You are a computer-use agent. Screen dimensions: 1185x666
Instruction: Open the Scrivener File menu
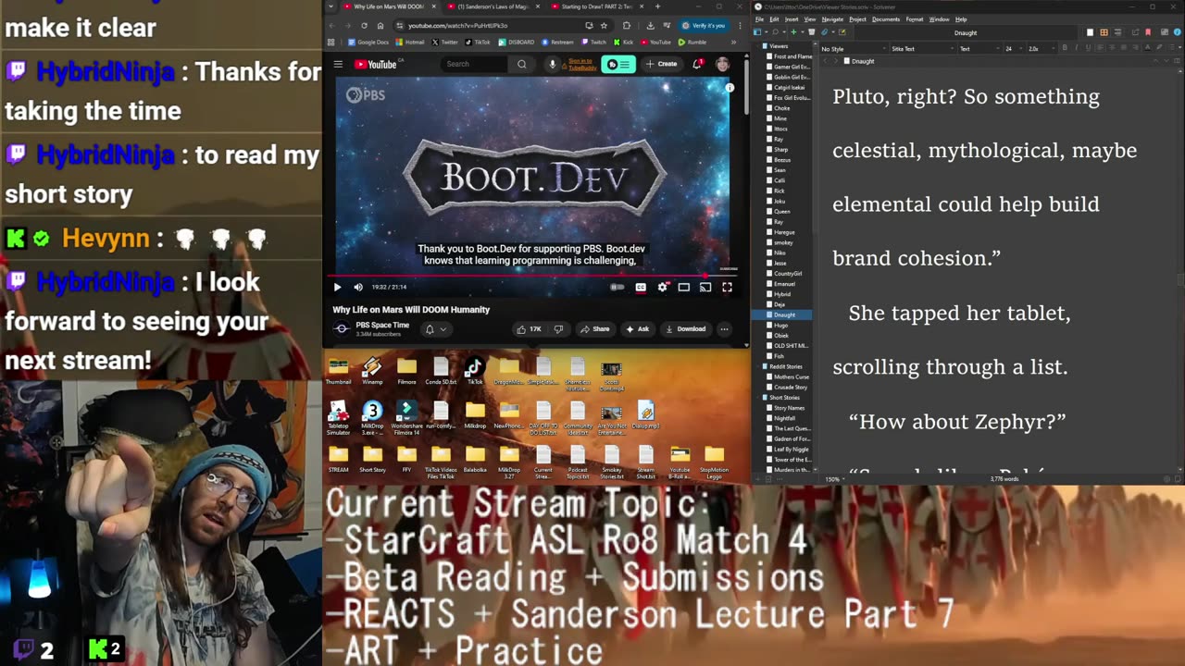coord(759,19)
